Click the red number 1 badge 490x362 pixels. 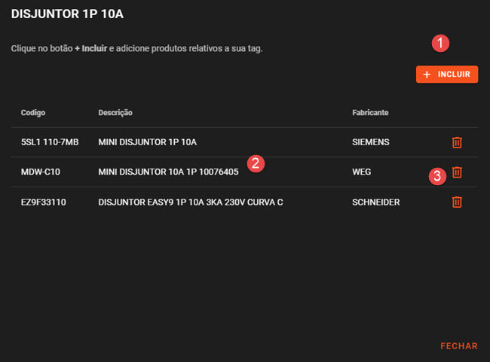pyautogui.click(x=440, y=43)
